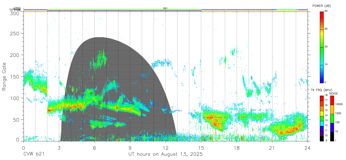Image resolution: width=346 pixels, height=160 pixels.
Task: Click the 10000 label on NOISE scale
Action: pos(339,104)
